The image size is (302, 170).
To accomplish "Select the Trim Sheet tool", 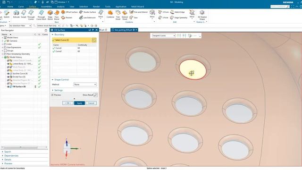I will tap(118, 15).
